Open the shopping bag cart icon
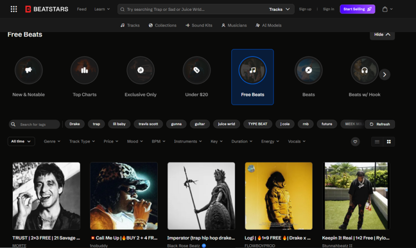 [x=385, y=9]
